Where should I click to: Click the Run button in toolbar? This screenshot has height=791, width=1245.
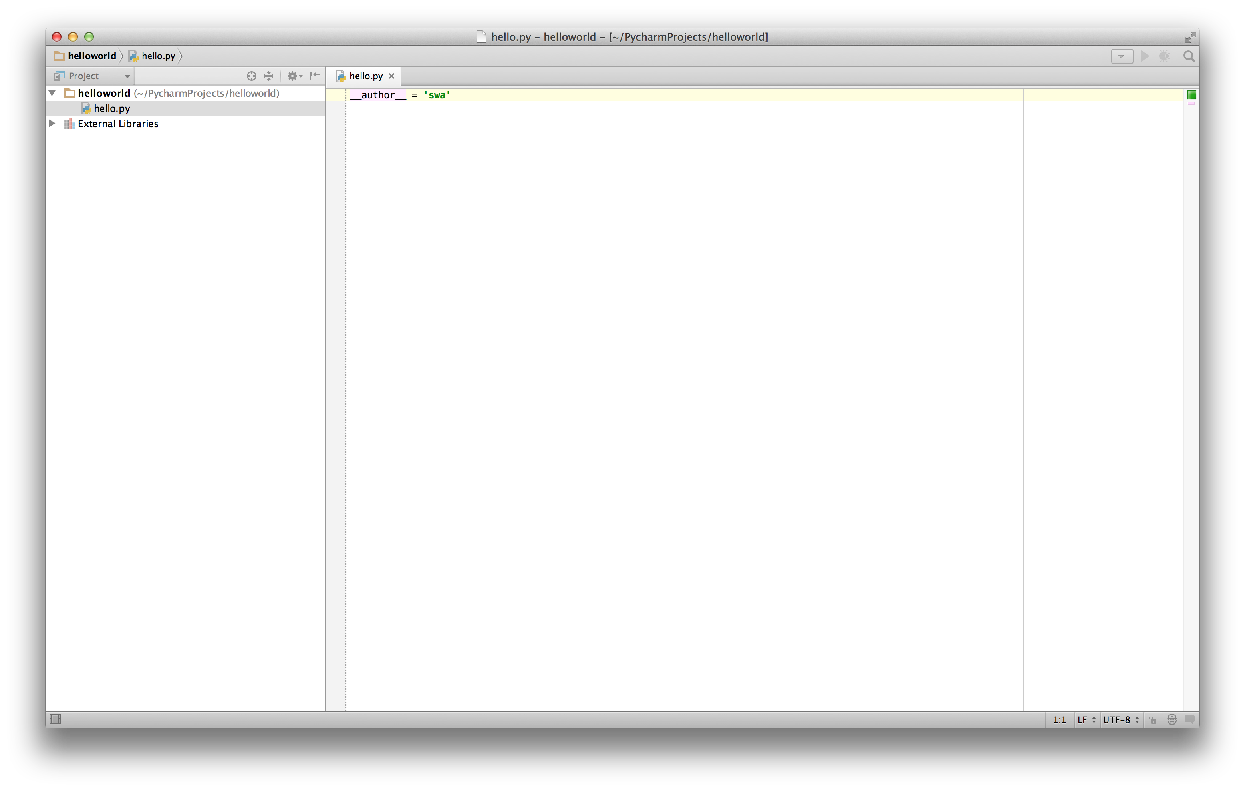pyautogui.click(x=1145, y=56)
